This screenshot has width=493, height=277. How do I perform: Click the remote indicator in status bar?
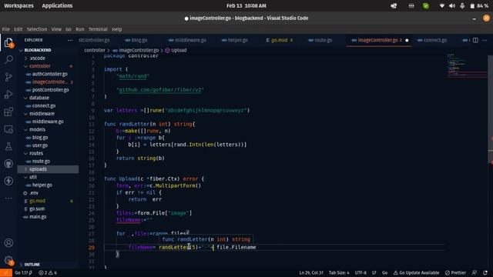click(x=6, y=272)
